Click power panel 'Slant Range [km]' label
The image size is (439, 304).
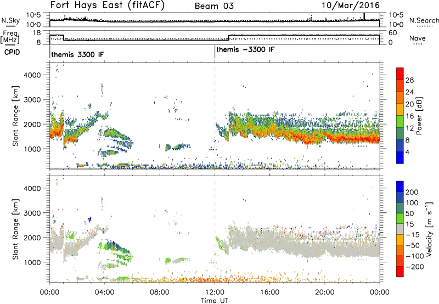[x=15, y=116]
